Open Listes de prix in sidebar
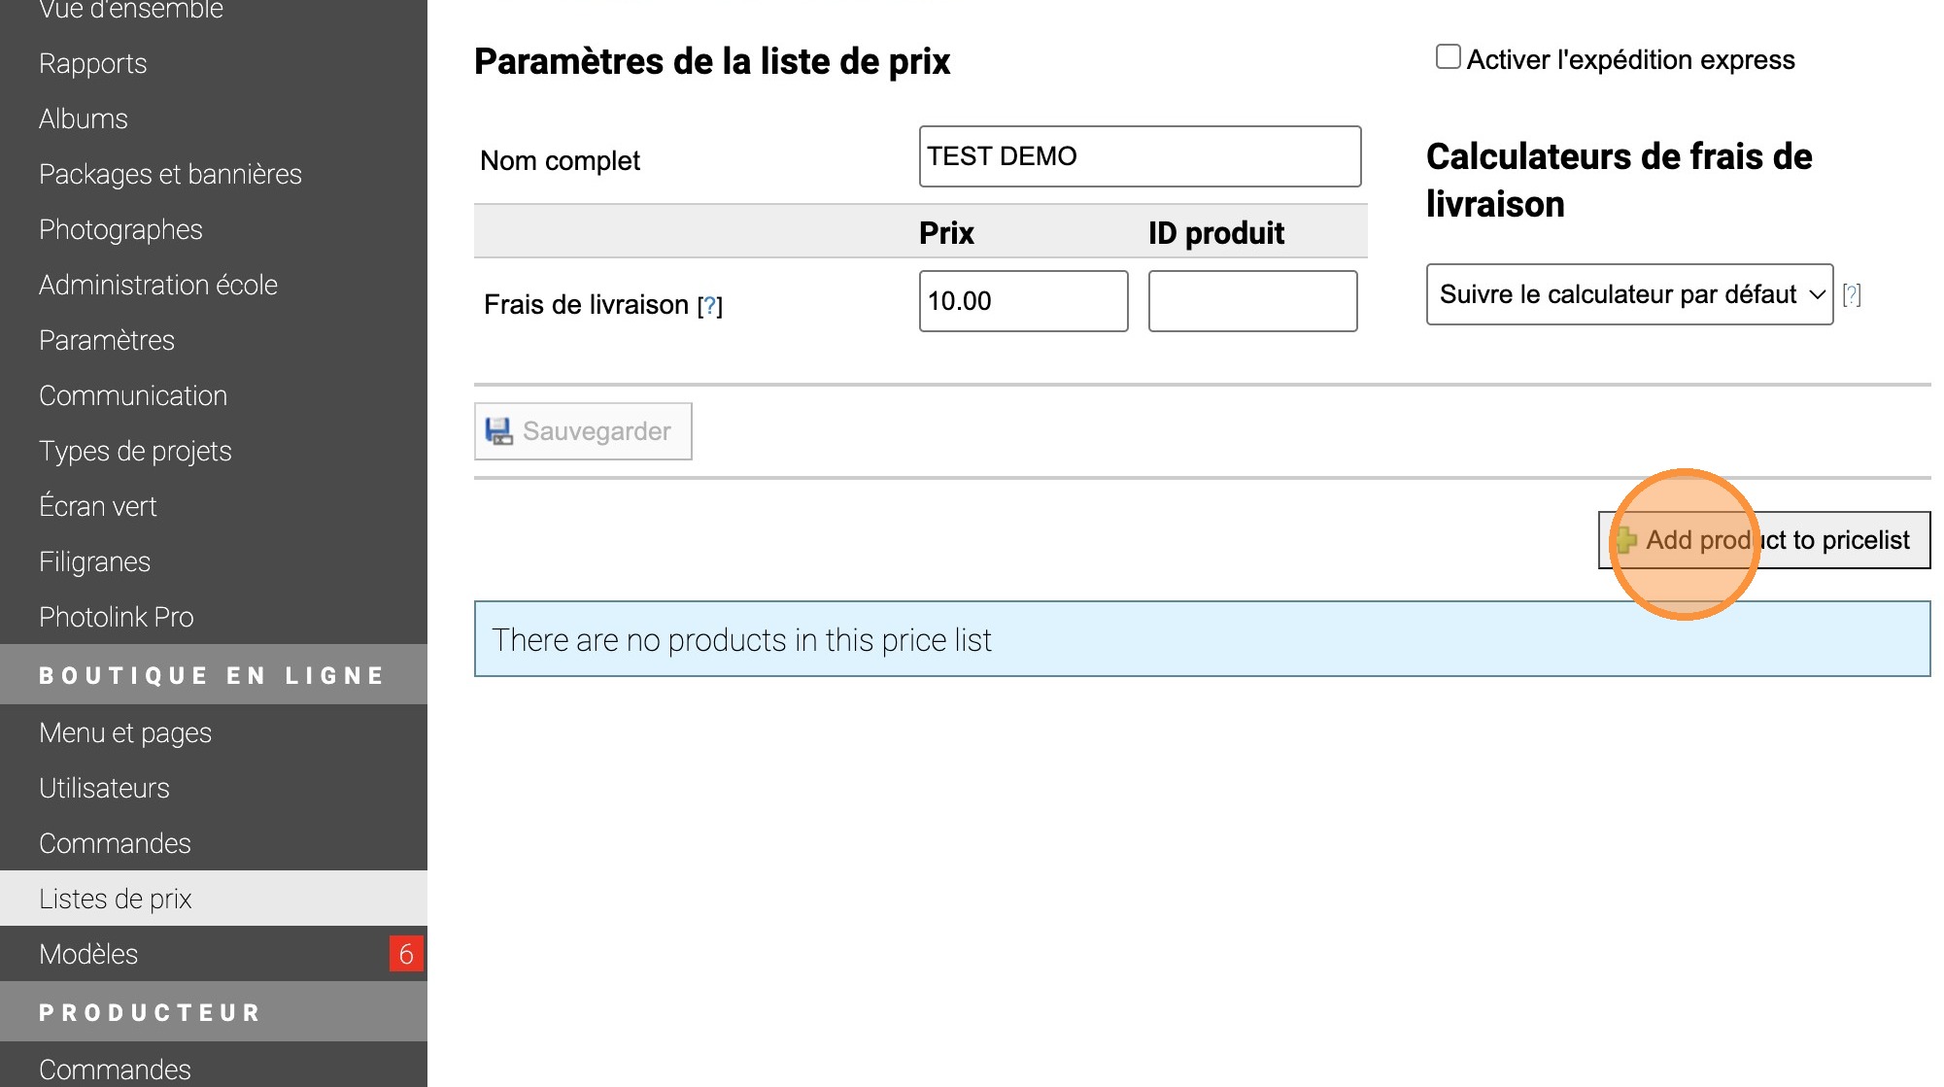The width and height of the screenshot is (1944, 1087). [x=116, y=899]
